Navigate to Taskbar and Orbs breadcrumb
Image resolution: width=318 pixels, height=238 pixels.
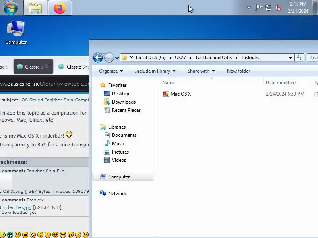[x=213, y=58]
